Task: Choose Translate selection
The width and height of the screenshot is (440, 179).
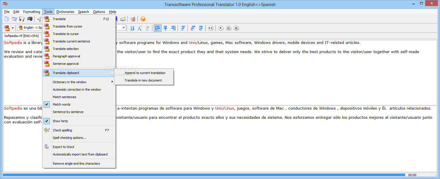Action: 79,49
